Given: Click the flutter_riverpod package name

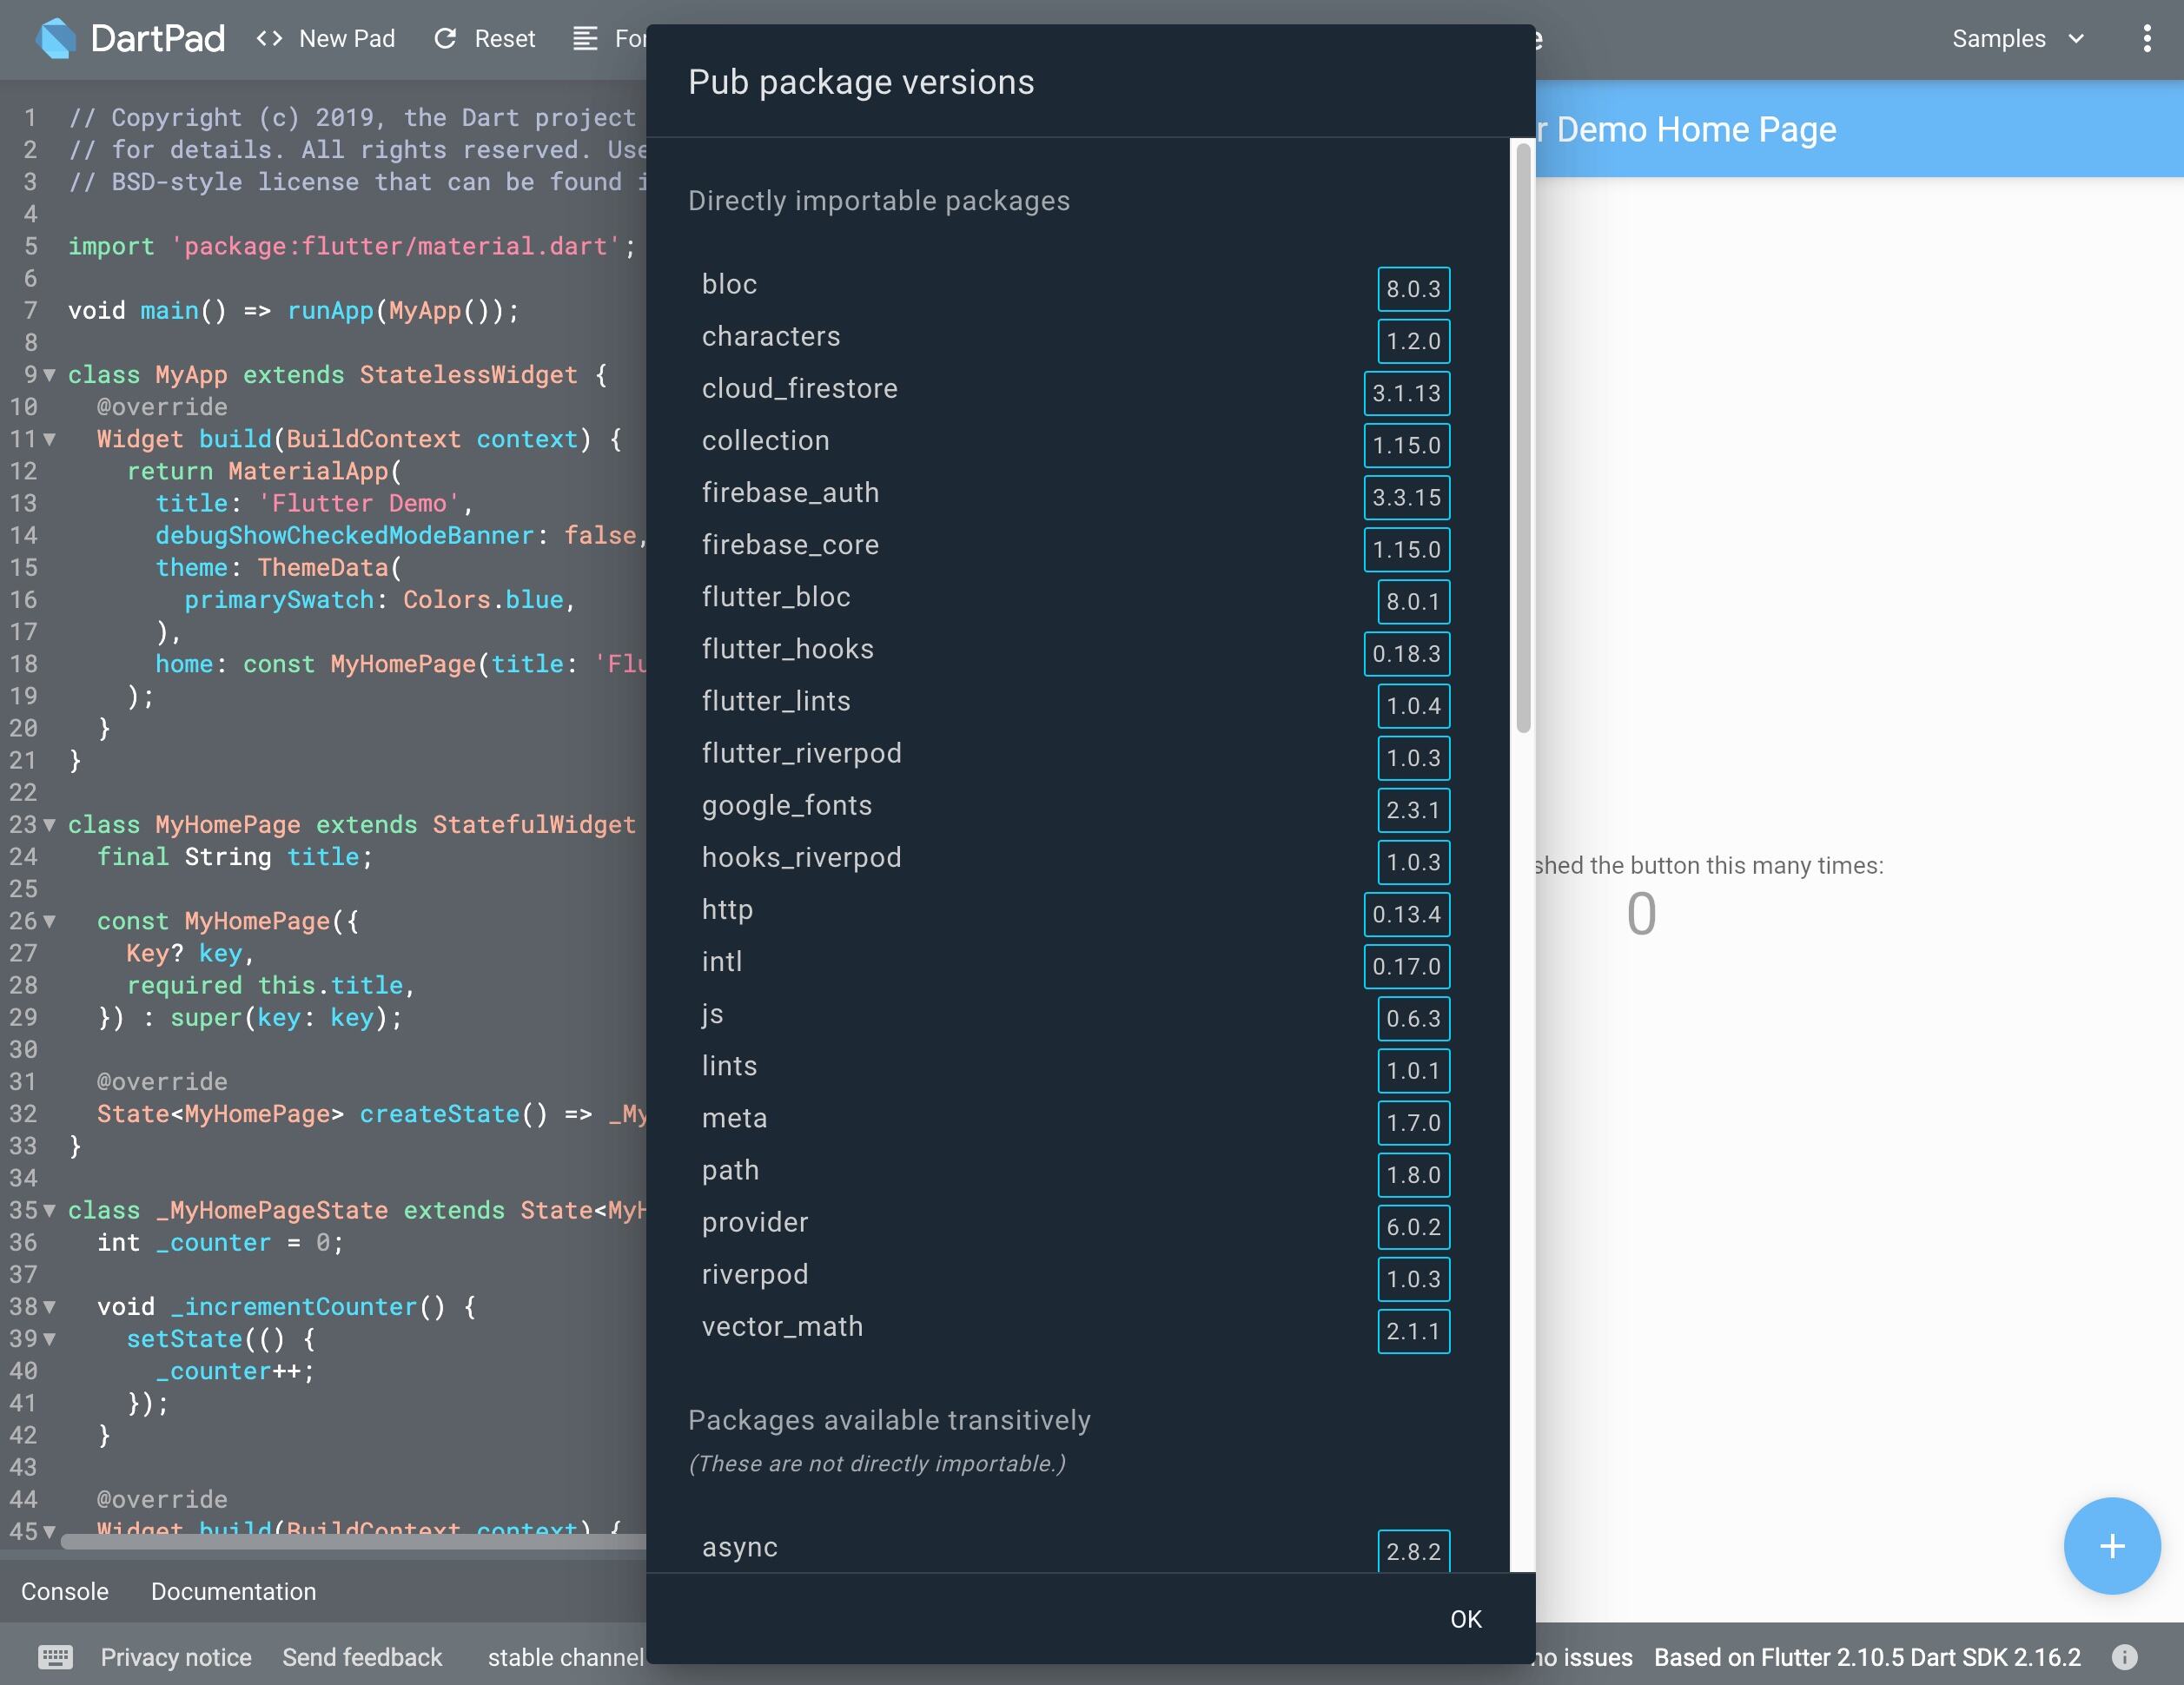Looking at the screenshot, I should coord(802,753).
